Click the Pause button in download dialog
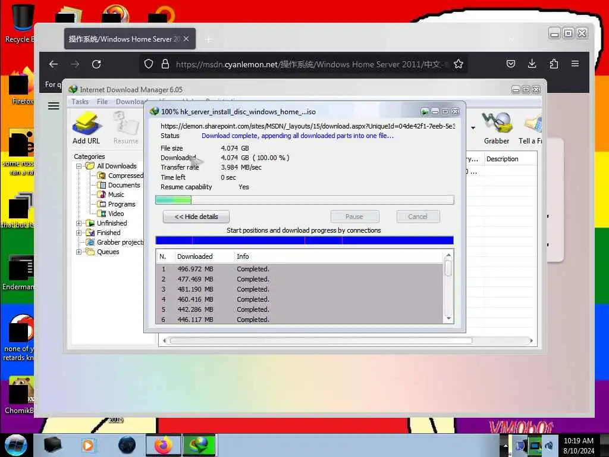Image resolution: width=609 pixels, height=457 pixels. [x=354, y=217]
